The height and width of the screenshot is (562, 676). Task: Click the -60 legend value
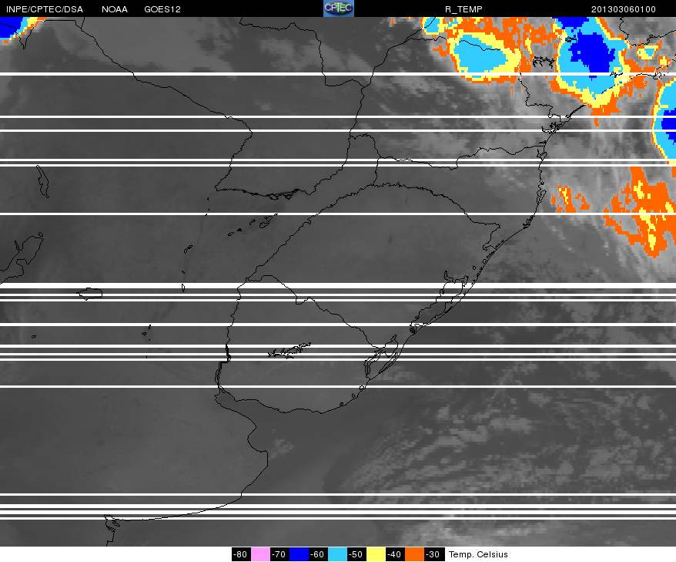(x=318, y=554)
